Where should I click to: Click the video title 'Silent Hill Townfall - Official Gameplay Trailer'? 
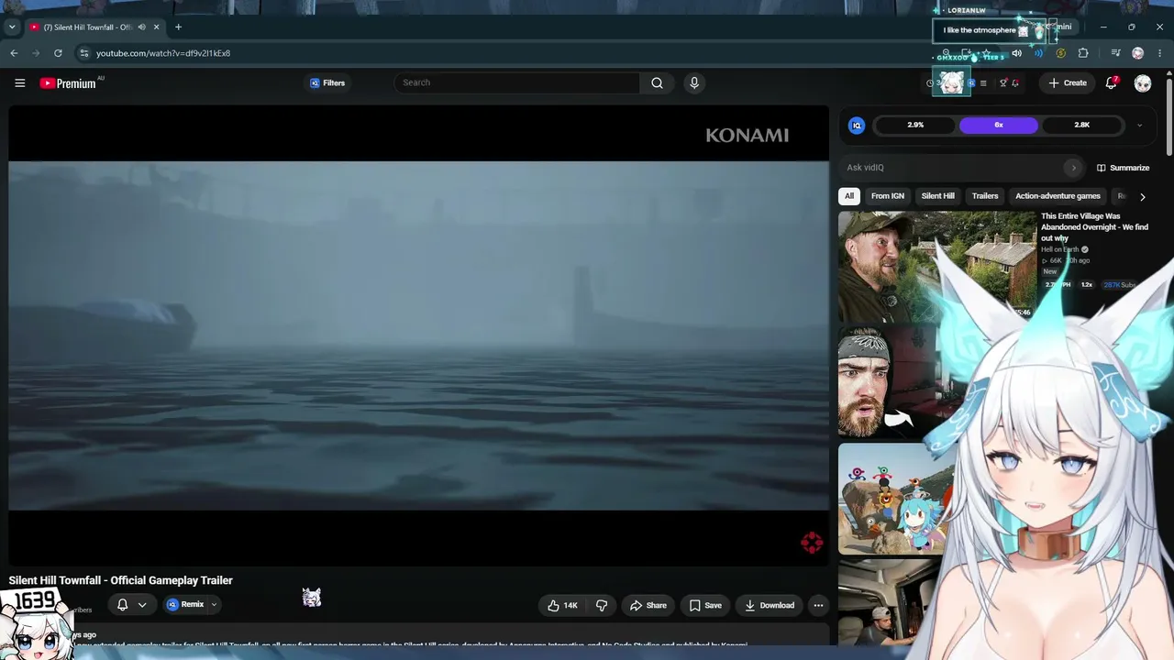pos(121,580)
